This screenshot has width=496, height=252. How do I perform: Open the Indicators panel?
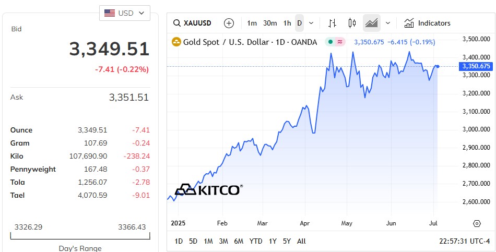coord(427,23)
